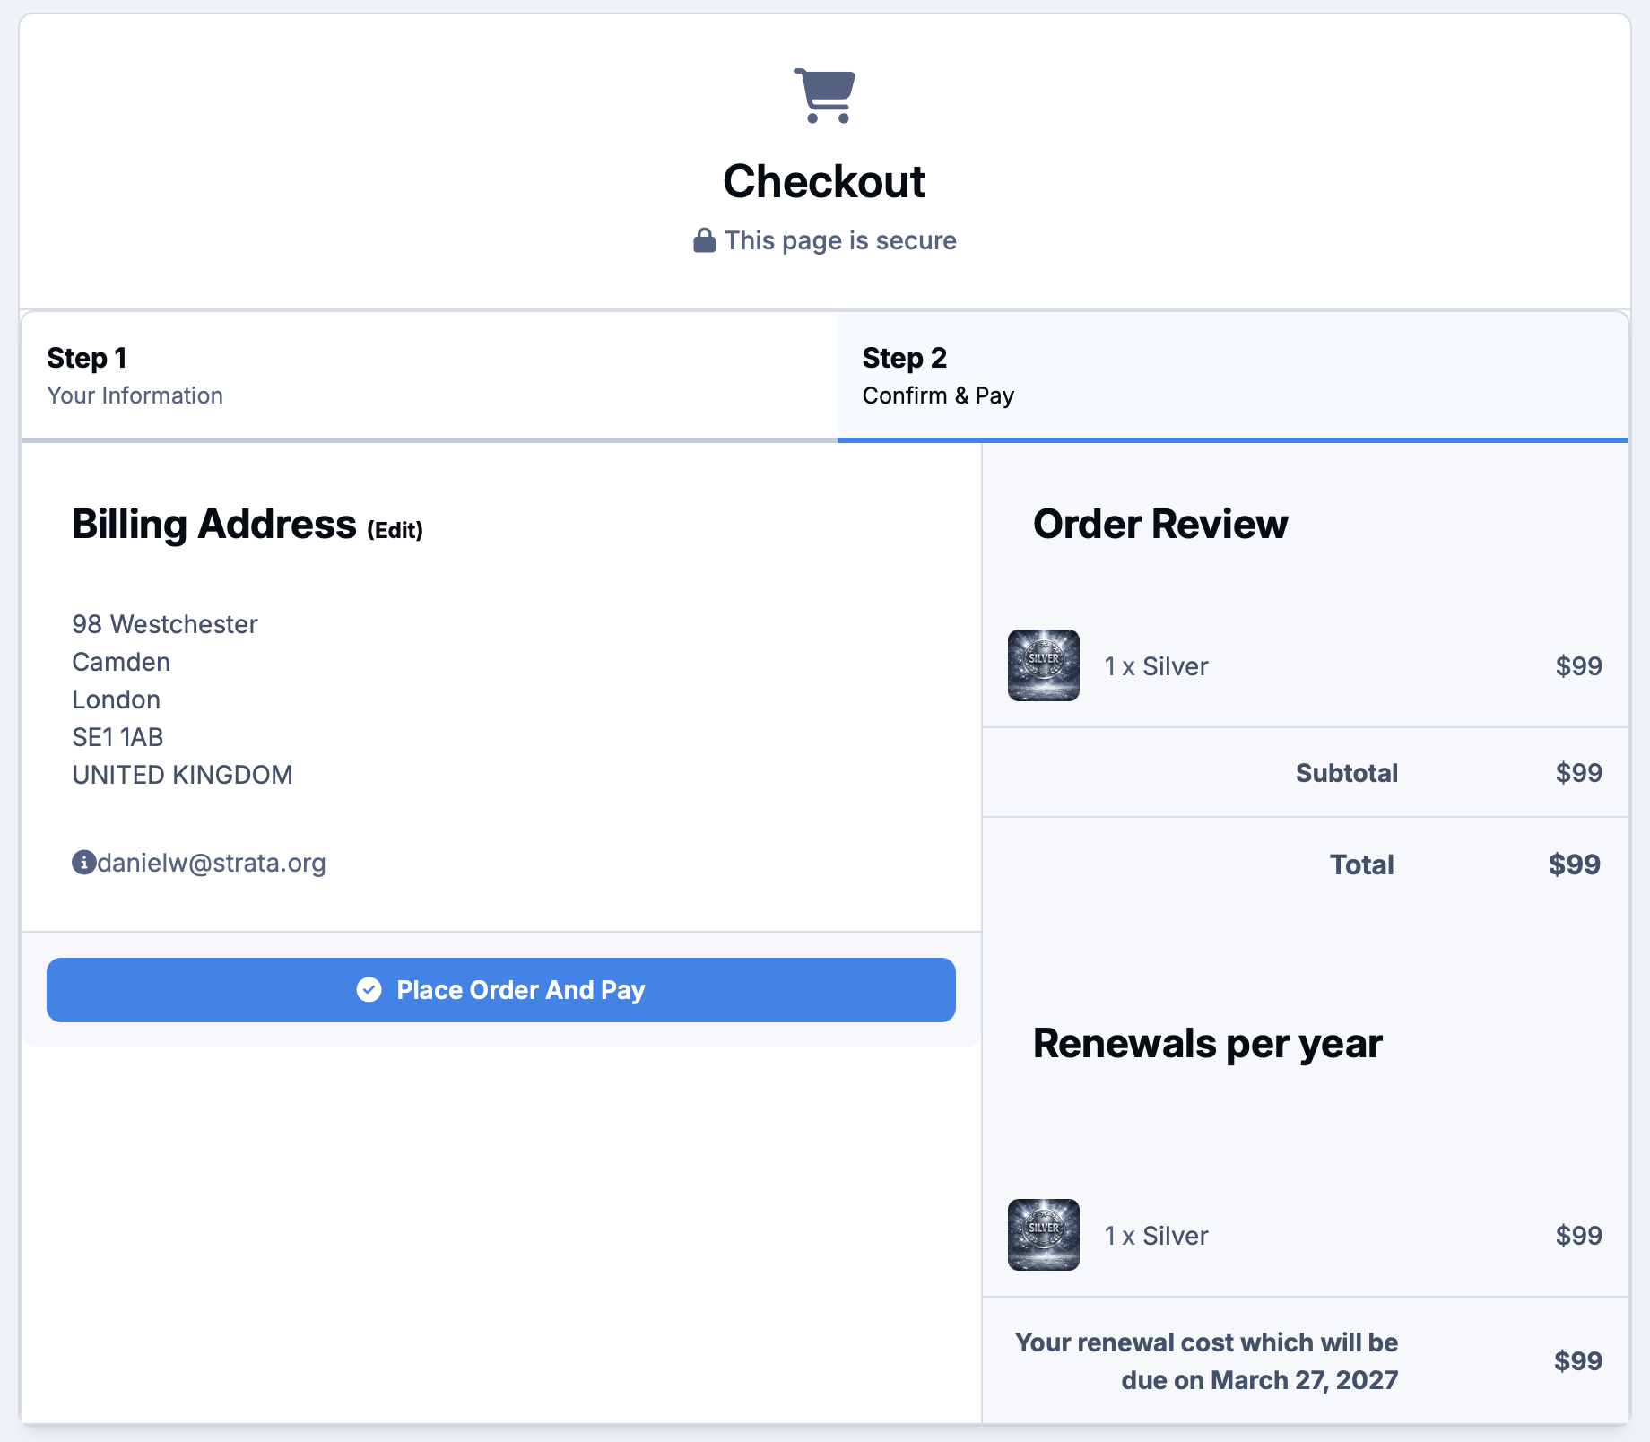
Task: Click the This page is secure text
Action: 841,240
